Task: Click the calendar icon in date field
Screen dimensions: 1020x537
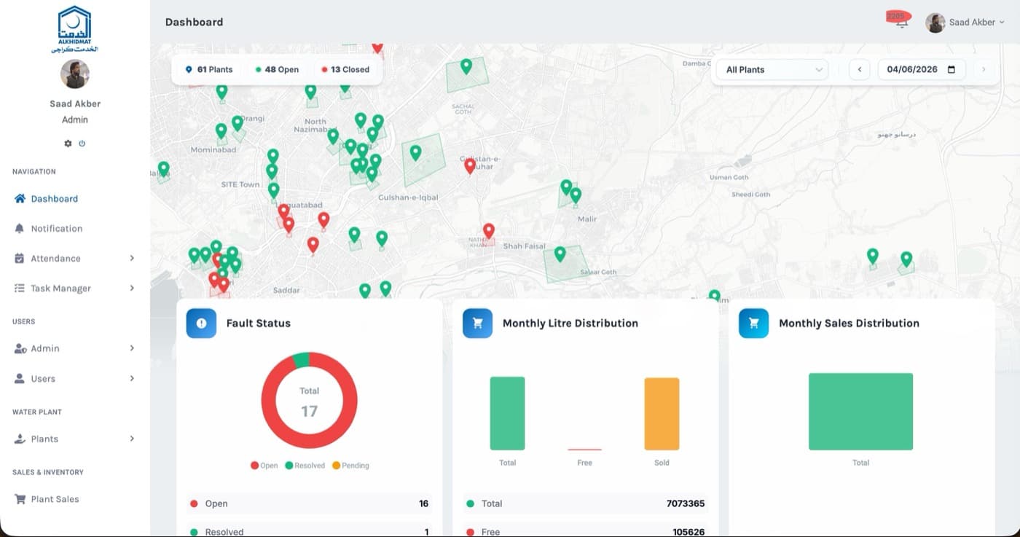Action: [x=951, y=70]
